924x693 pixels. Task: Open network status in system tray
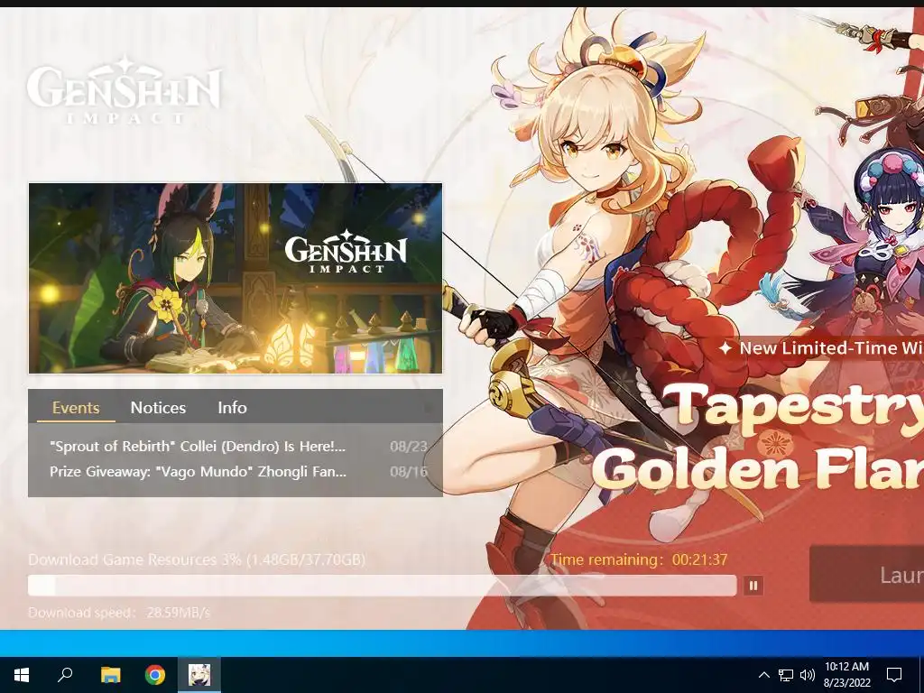pyautogui.click(x=786, y=675)
